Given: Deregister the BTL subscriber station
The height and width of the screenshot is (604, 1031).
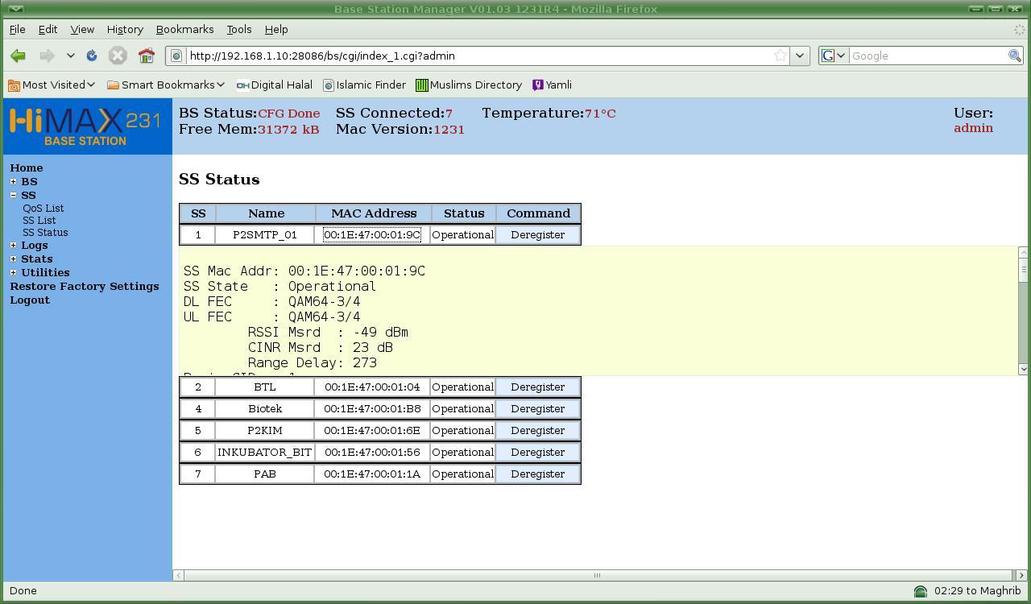Looking at the screenshot, I should [x=537, y=387].
